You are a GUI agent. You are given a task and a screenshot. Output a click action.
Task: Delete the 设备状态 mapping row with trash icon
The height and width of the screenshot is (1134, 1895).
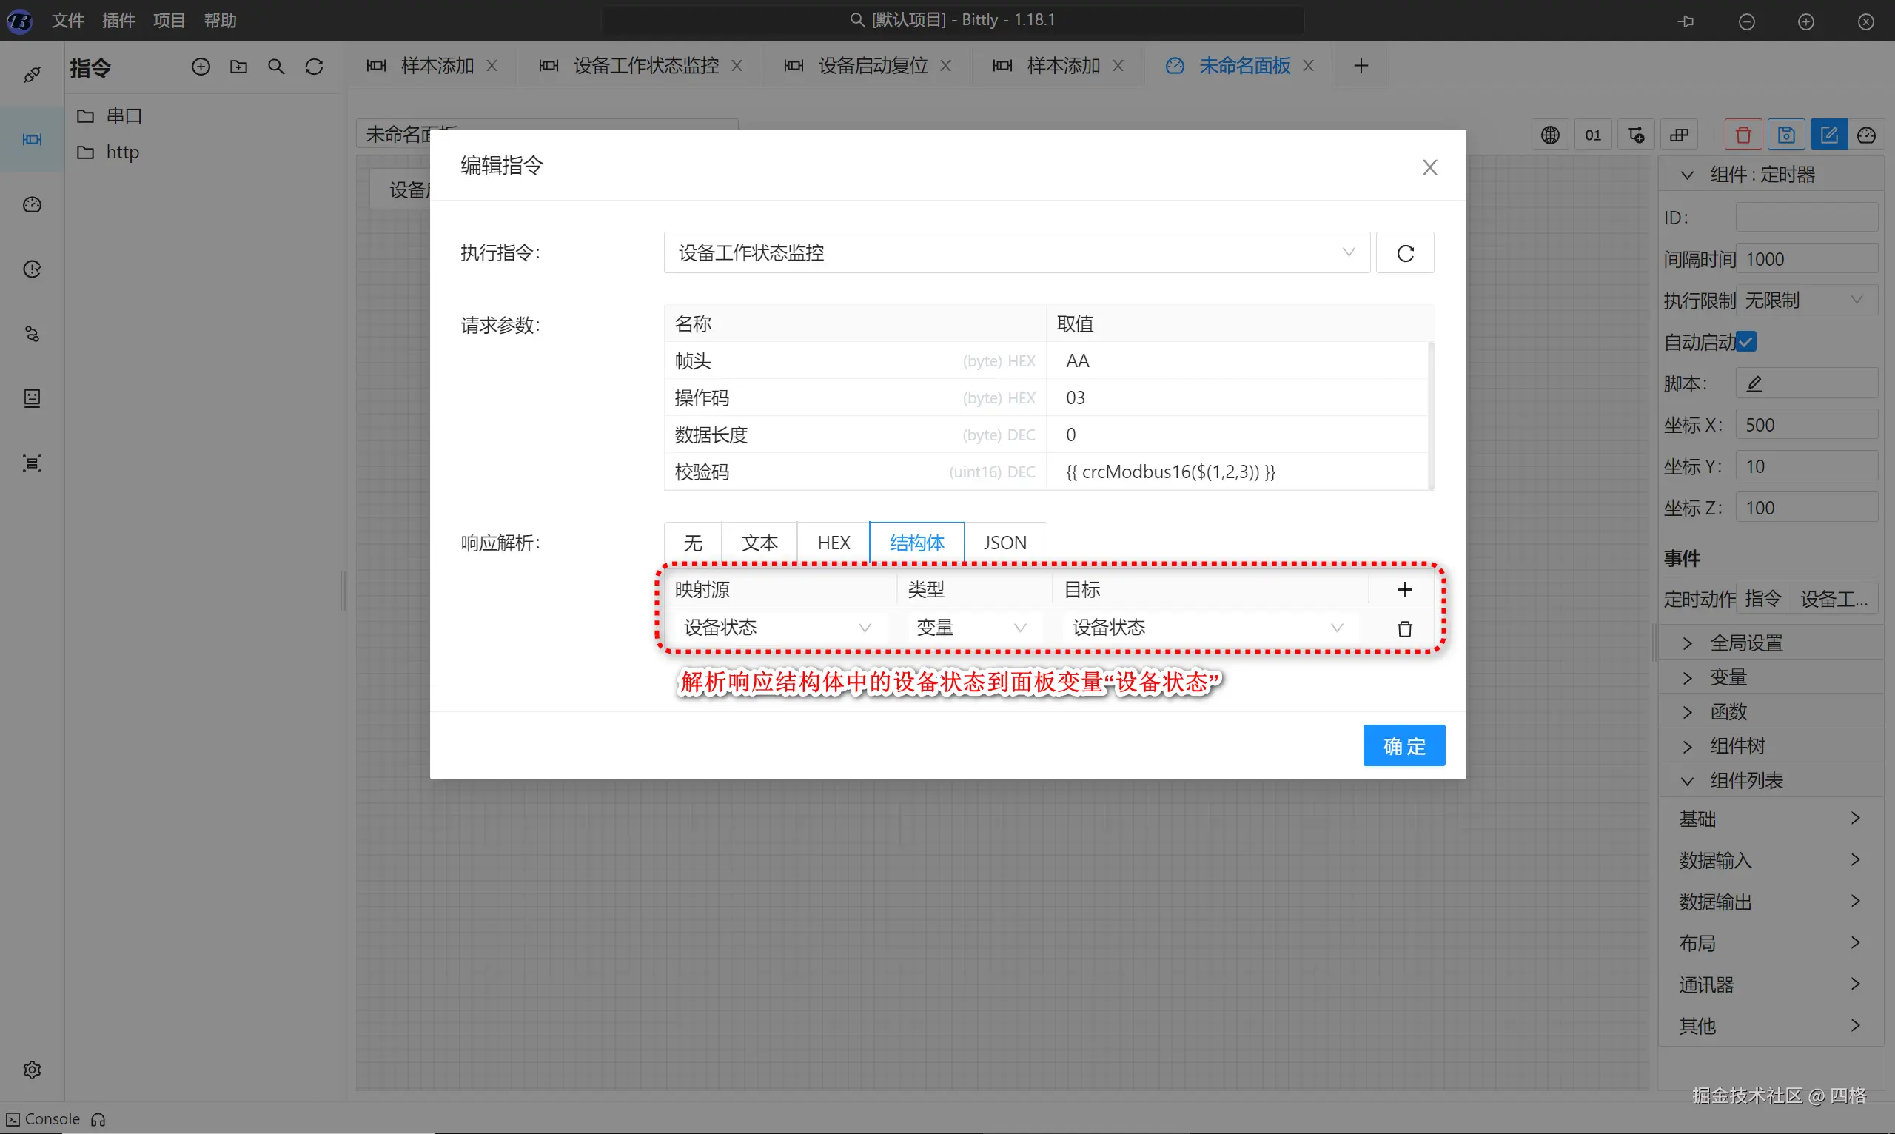(x=1403, y=628)
